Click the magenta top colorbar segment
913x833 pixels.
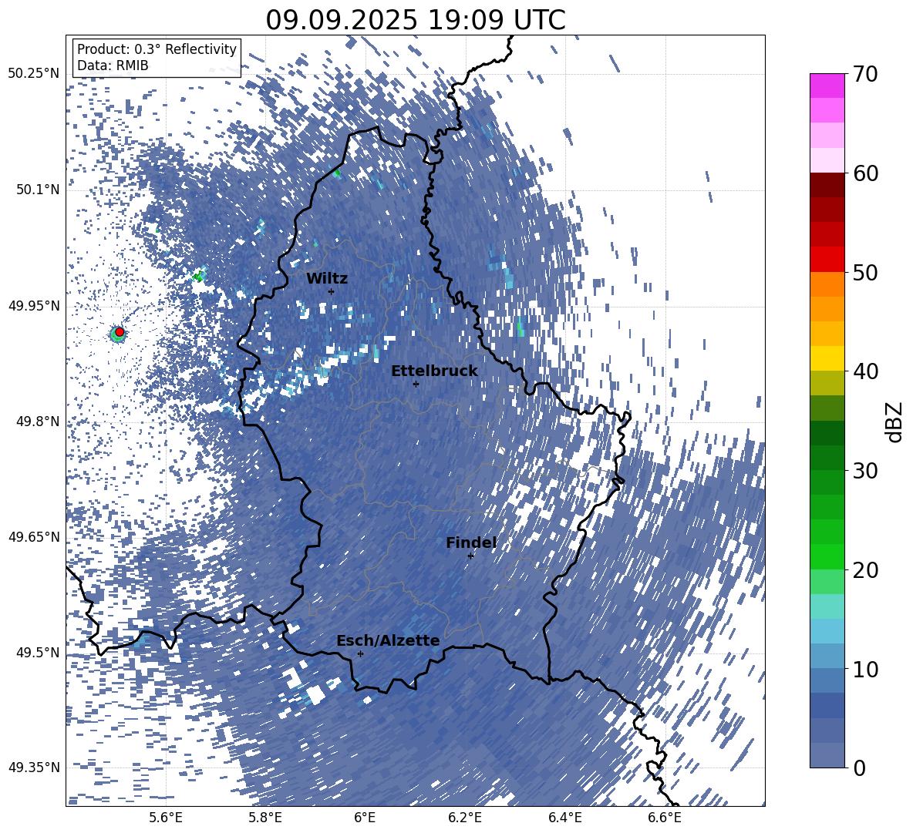coord(827,86)
